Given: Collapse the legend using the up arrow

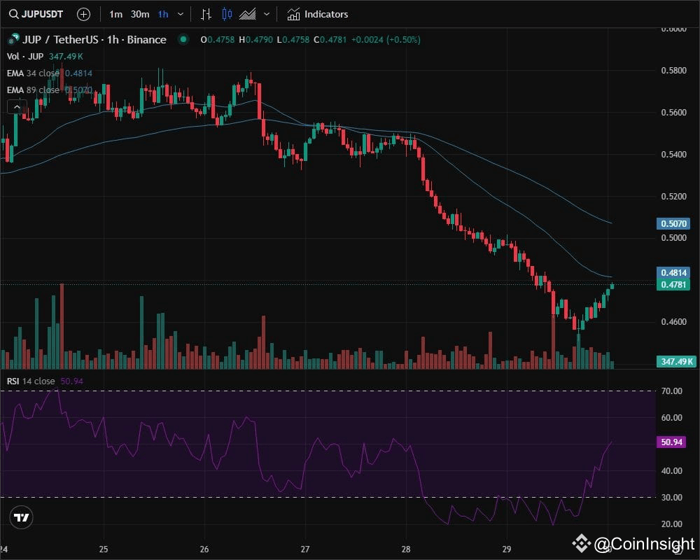Looking at the screenshot, I should coord(16,106).
